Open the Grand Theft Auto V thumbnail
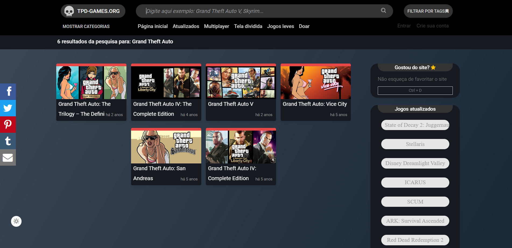The height and width of the screenshot is (248, 512). coord(241,82)
